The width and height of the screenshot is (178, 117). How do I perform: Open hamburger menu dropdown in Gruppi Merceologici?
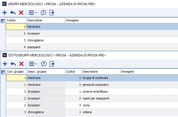pyautogui.click(x=32, y=12)
